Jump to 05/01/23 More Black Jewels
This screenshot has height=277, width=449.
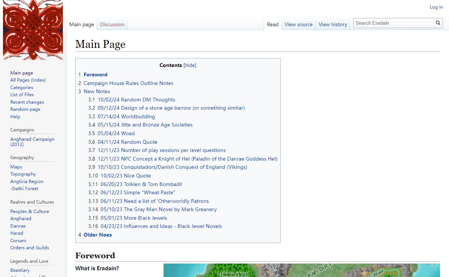click(134, 218)
